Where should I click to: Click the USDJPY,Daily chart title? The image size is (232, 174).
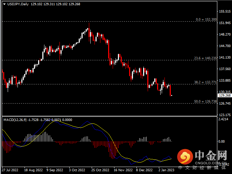click(x=18, y=4)
